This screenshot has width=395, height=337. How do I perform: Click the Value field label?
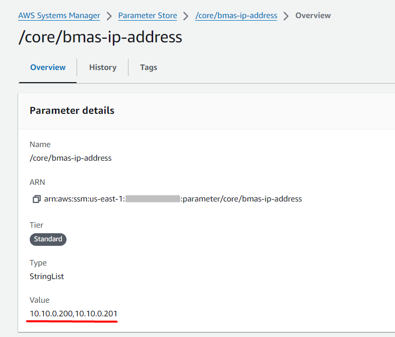point(39,300)
